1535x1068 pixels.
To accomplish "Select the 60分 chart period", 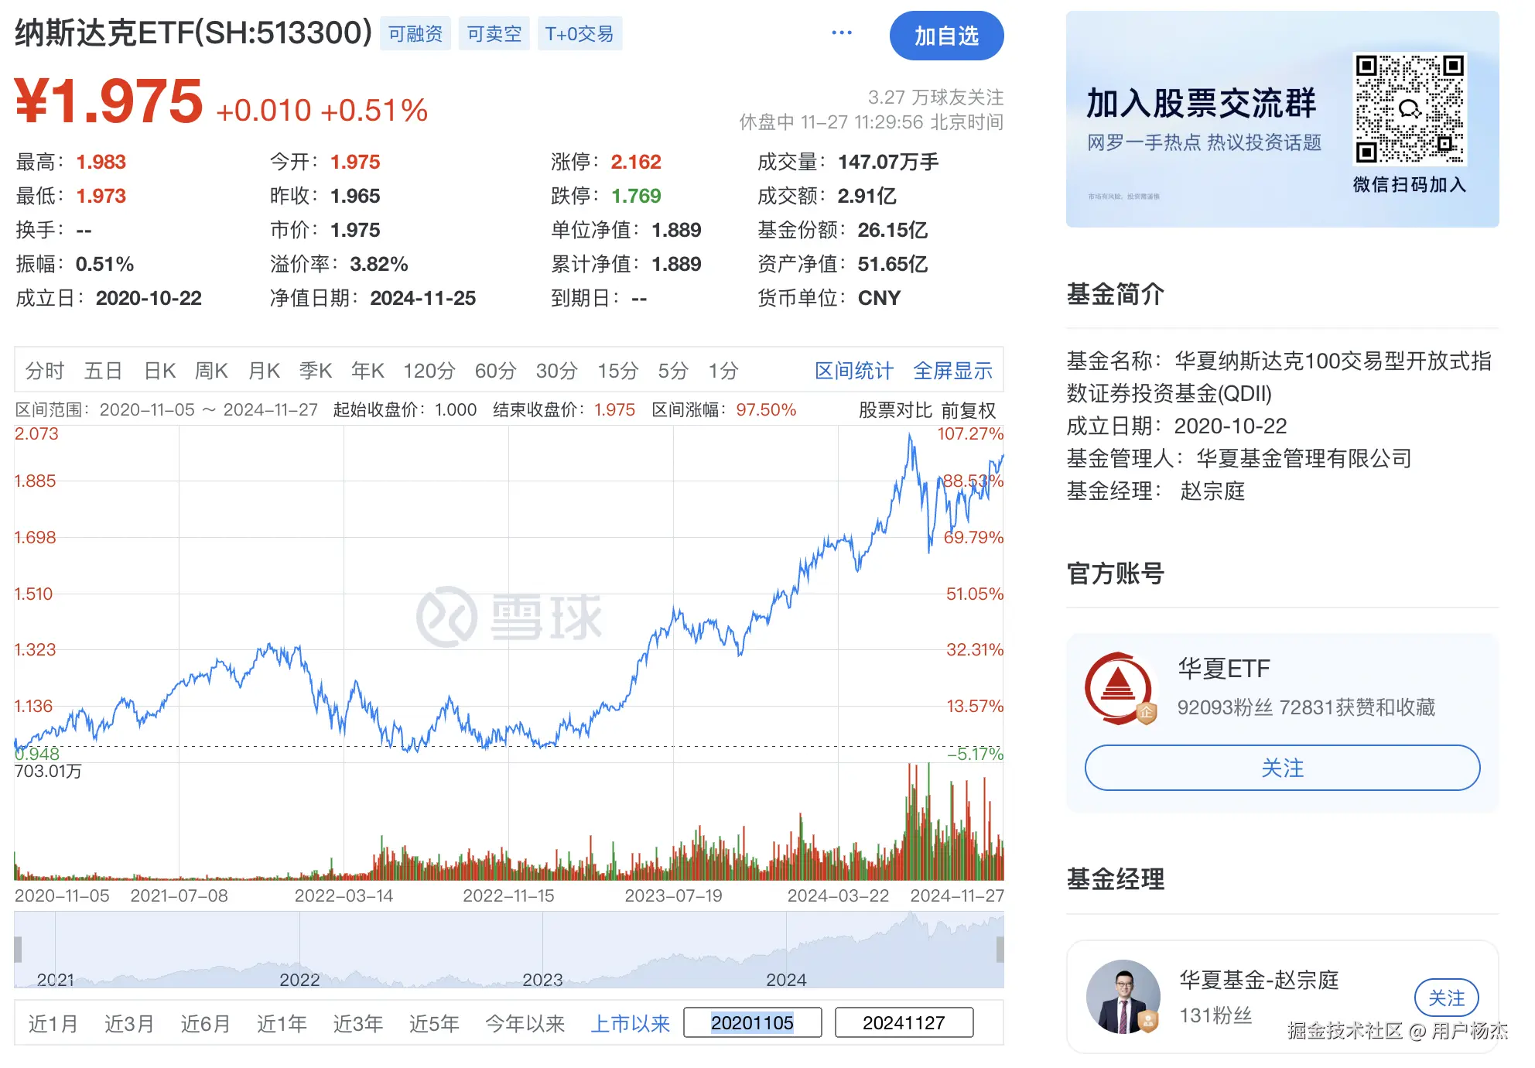I will pos(494,371).
